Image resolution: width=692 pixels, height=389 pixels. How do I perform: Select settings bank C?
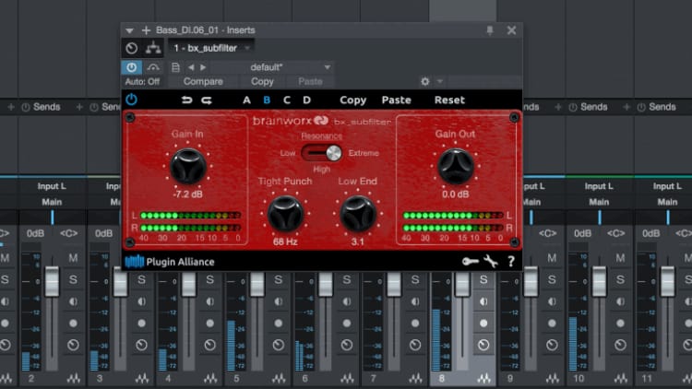point(287,100)
